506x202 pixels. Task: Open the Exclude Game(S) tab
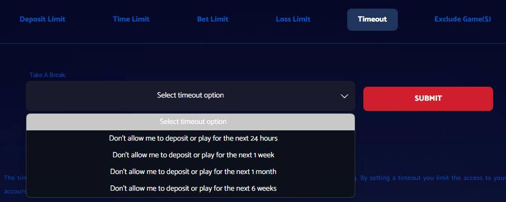tap(462, 19)
